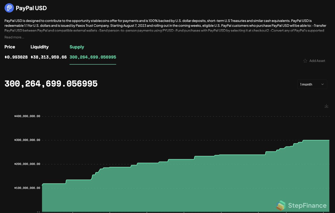
Task: Click the large 300,264,699.056995 supply figure
Action: [x=51, y=83]
